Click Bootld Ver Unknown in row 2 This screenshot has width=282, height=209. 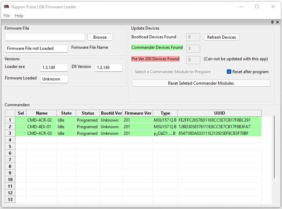point(111,126)
